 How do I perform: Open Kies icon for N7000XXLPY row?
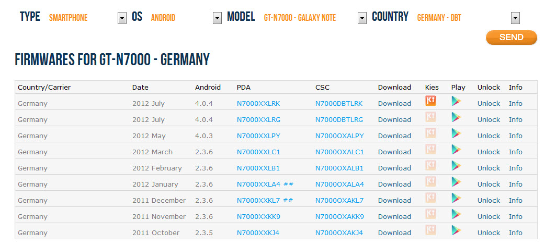(x=430, y=133)
